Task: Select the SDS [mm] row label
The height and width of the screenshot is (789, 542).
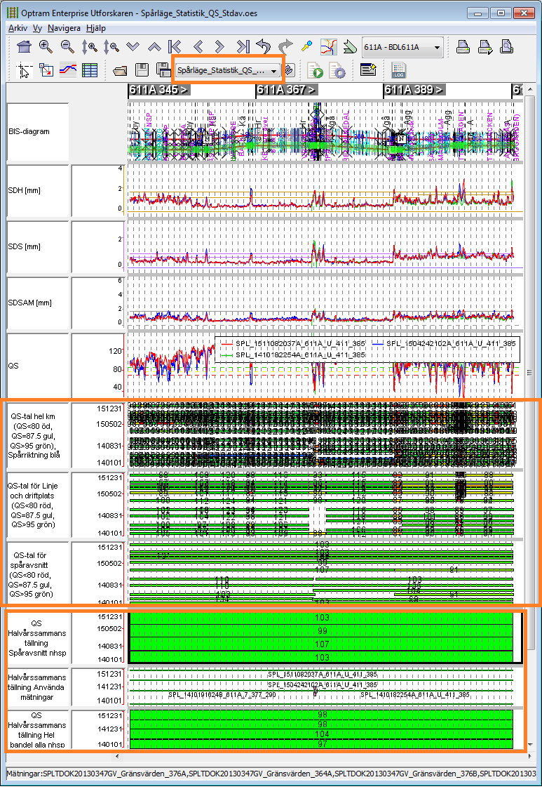Action: point(38,247)
